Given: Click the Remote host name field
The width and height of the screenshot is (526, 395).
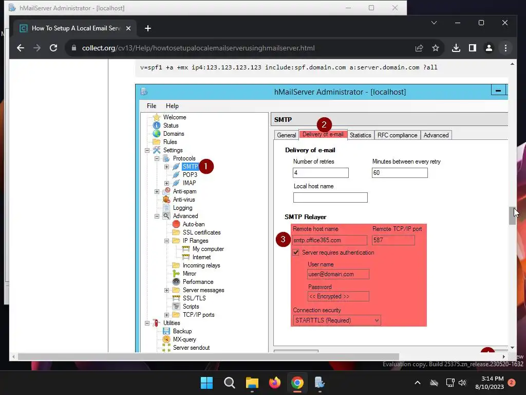Looking at the screenshot, I should pos(330,240).
